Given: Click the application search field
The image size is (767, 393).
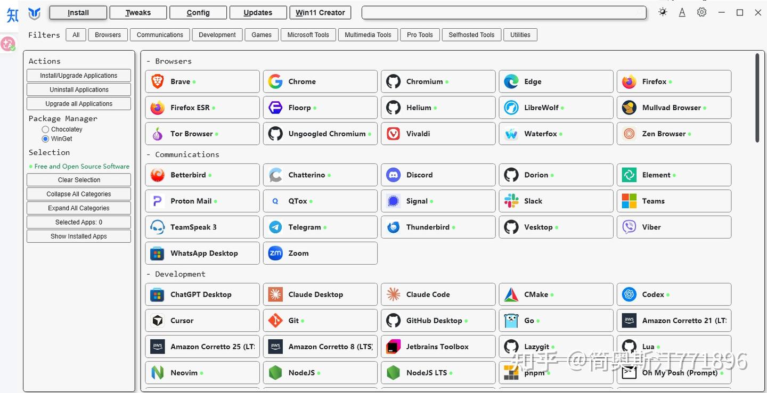Looking at the screenshot, I should [x=504, y=12].
